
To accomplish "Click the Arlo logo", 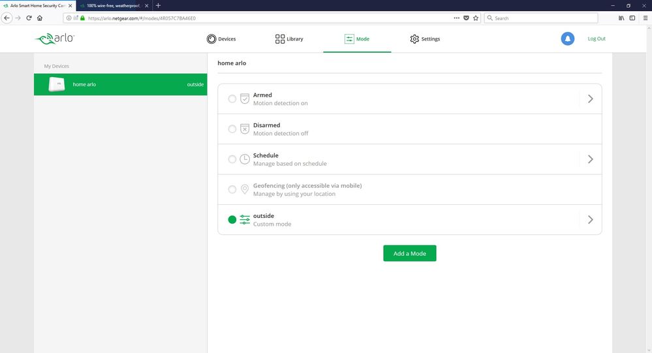I will tap(54, 38).
